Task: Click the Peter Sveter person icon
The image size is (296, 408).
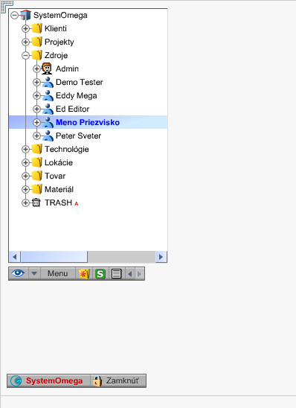Action: tap(48, 136)
